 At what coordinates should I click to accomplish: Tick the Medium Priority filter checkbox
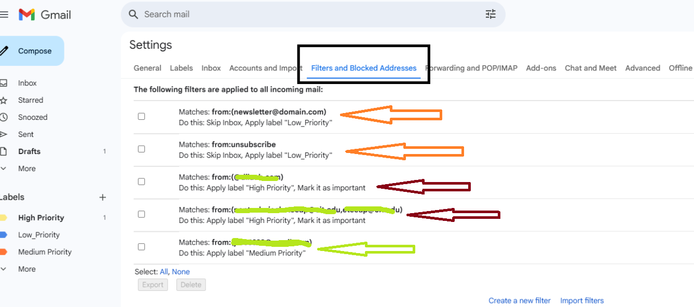[x=141, y=246]
